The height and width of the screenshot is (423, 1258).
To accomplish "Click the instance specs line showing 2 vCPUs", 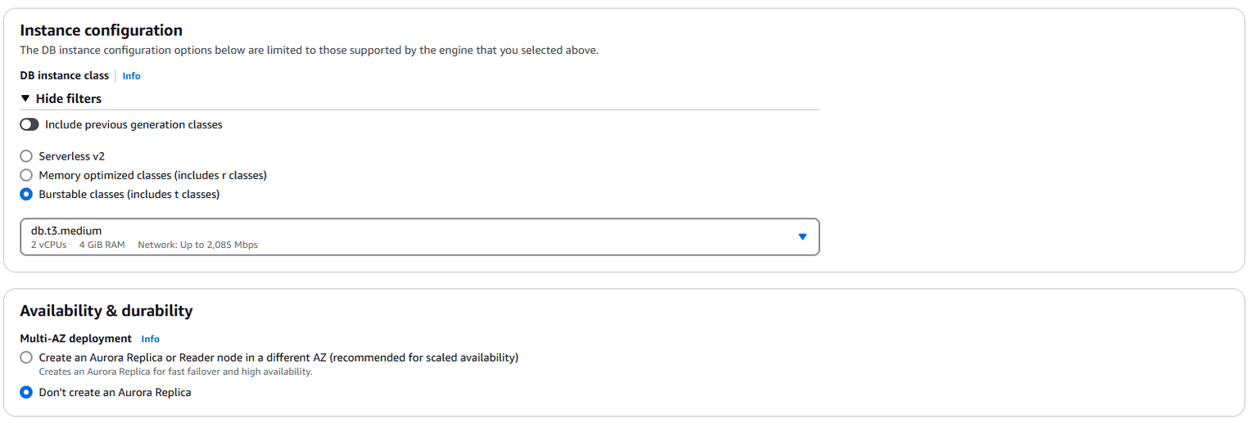I will 144,245.
